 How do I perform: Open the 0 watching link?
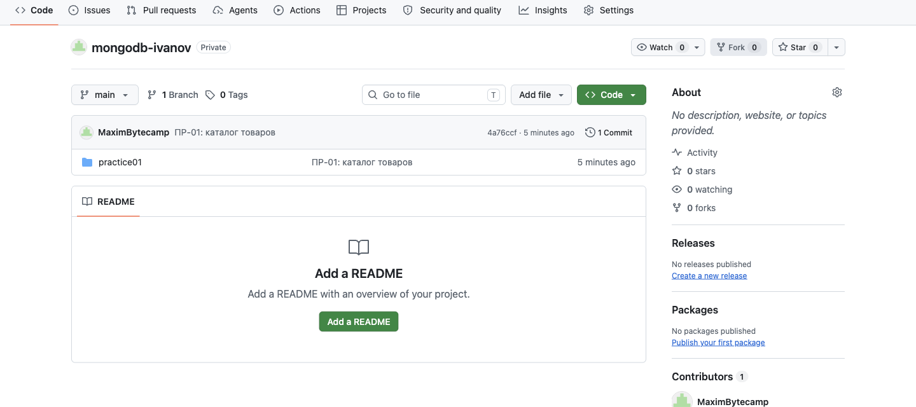(x=702, y=190)
